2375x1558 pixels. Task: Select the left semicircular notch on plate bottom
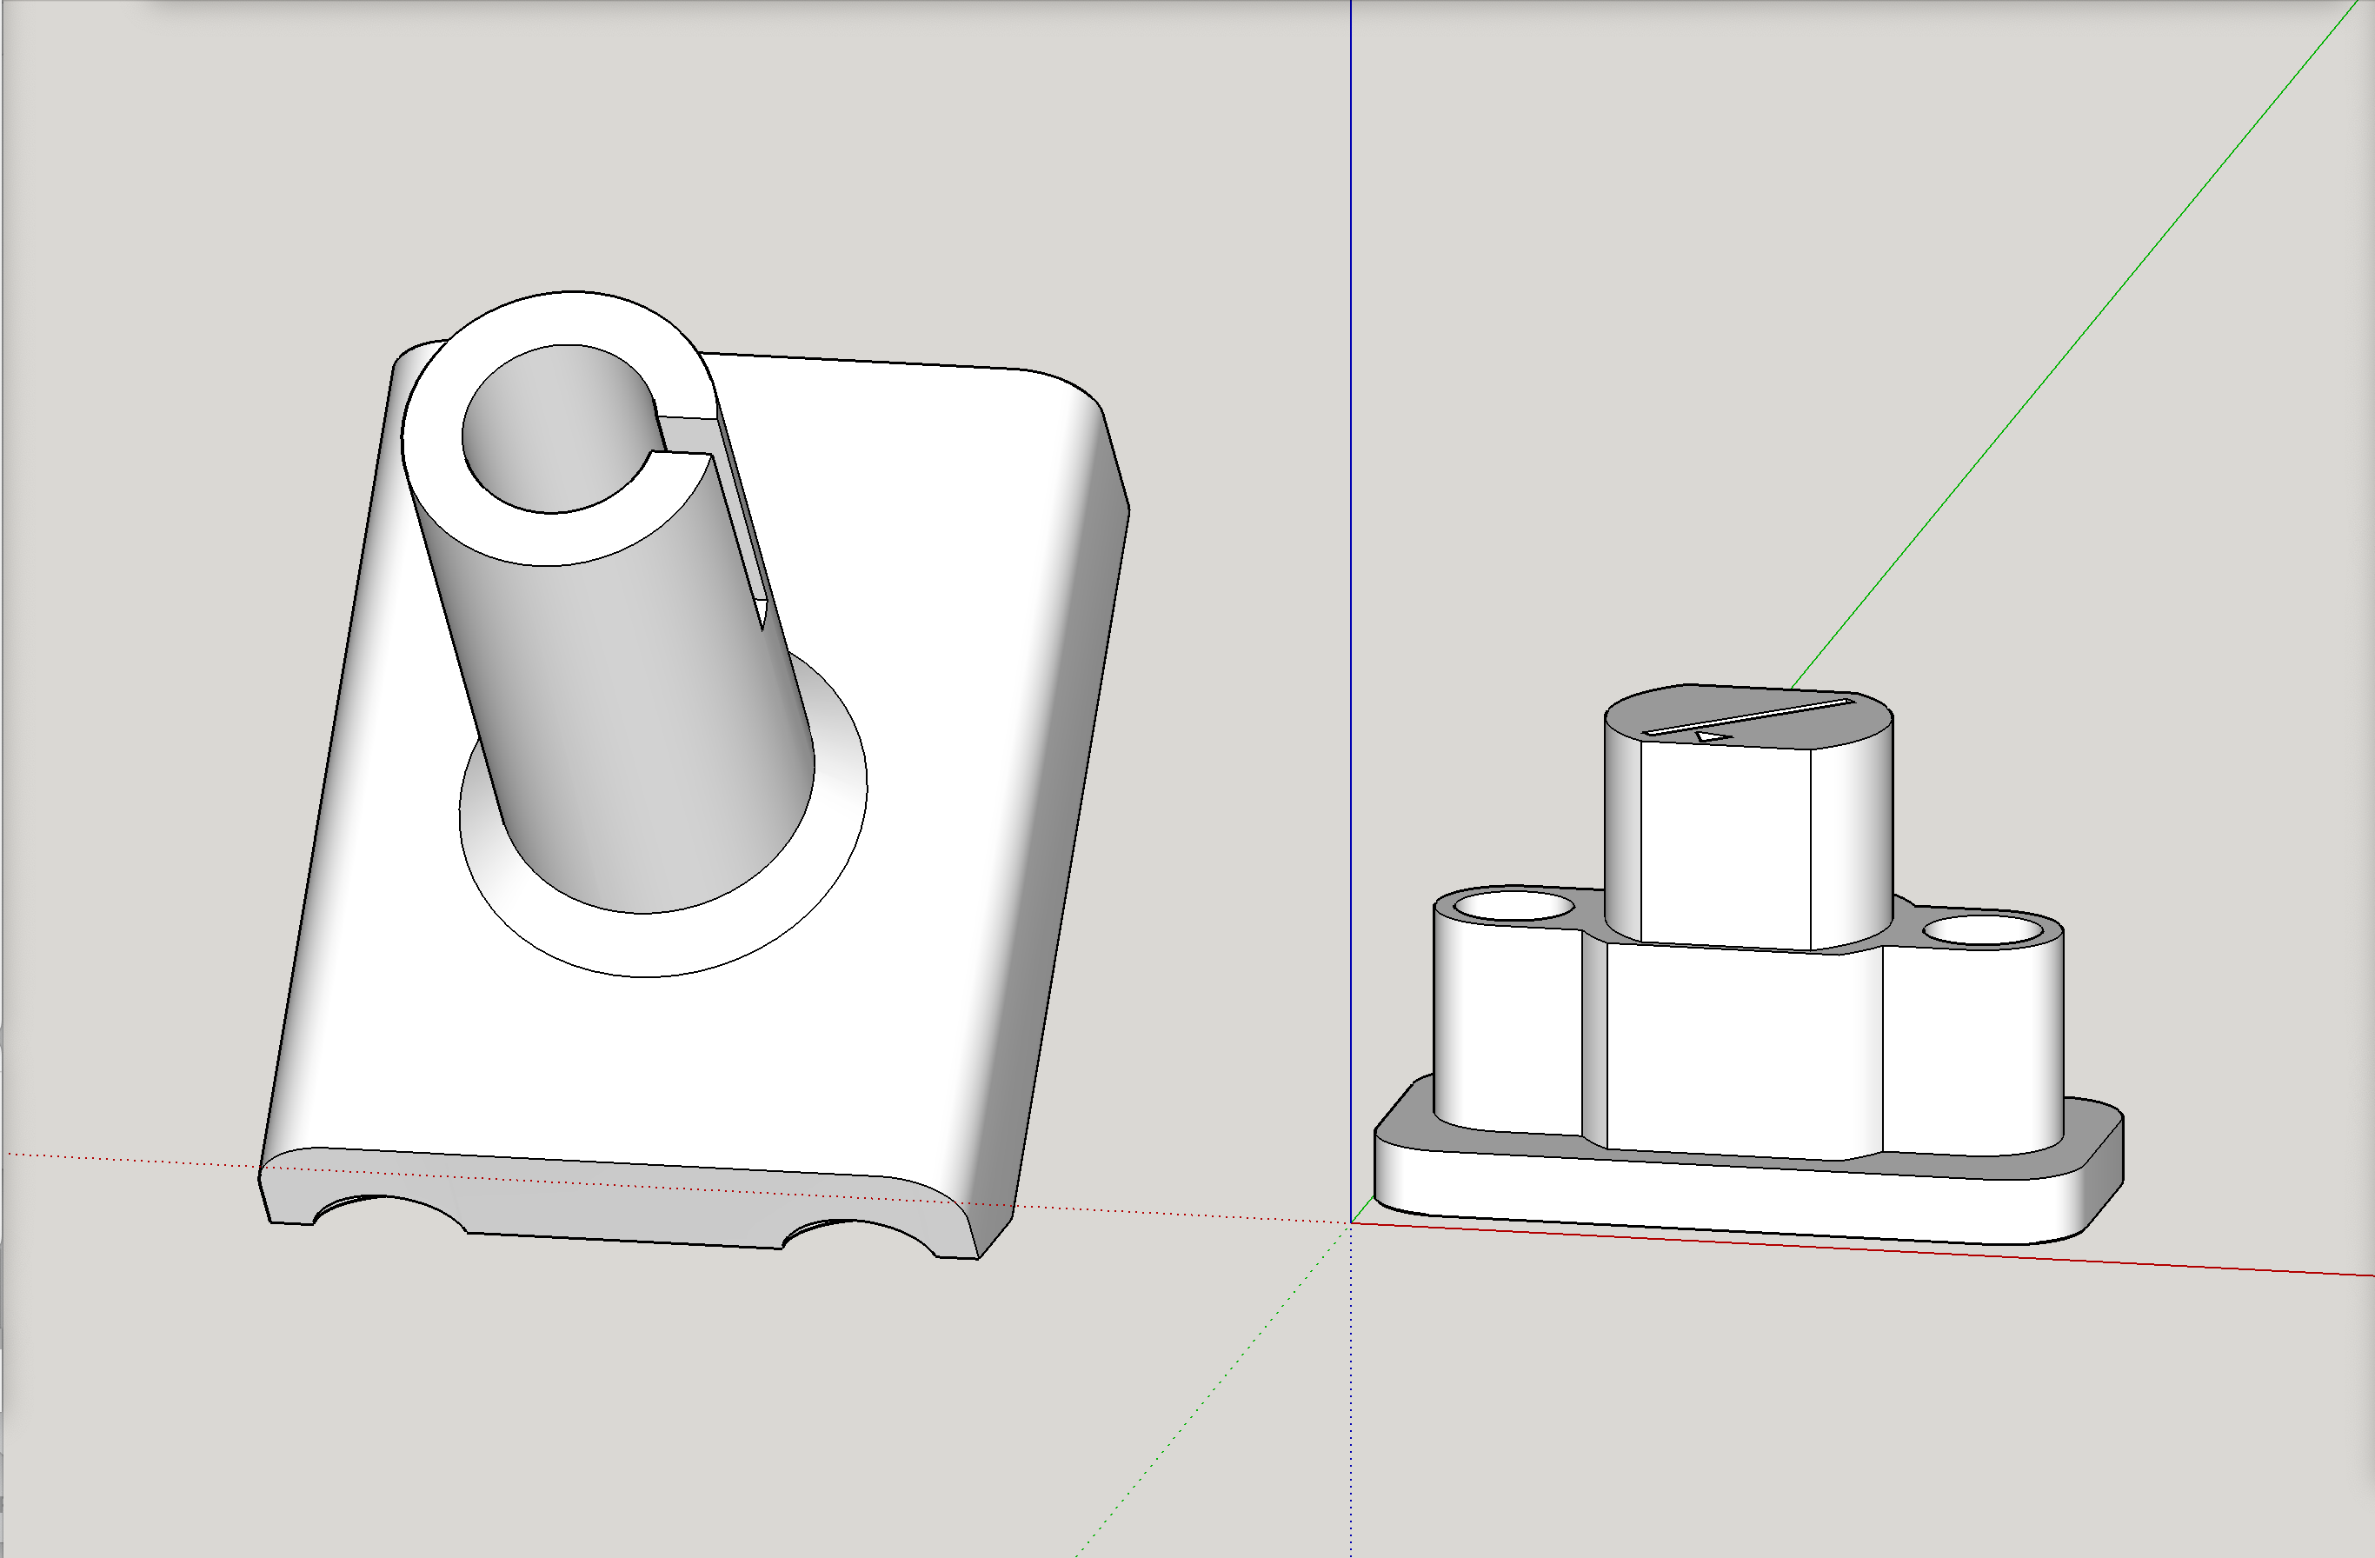tap(389, 1211)
